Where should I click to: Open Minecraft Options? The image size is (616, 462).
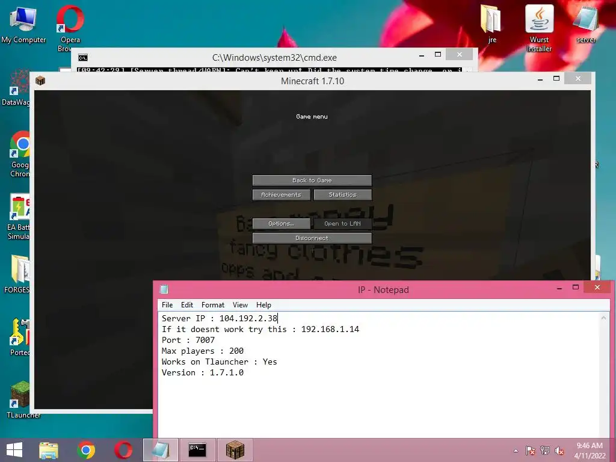(x=282, y=224)
